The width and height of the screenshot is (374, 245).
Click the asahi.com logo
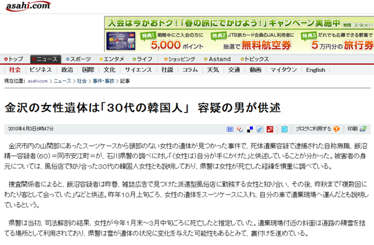[x=28, y=6]
